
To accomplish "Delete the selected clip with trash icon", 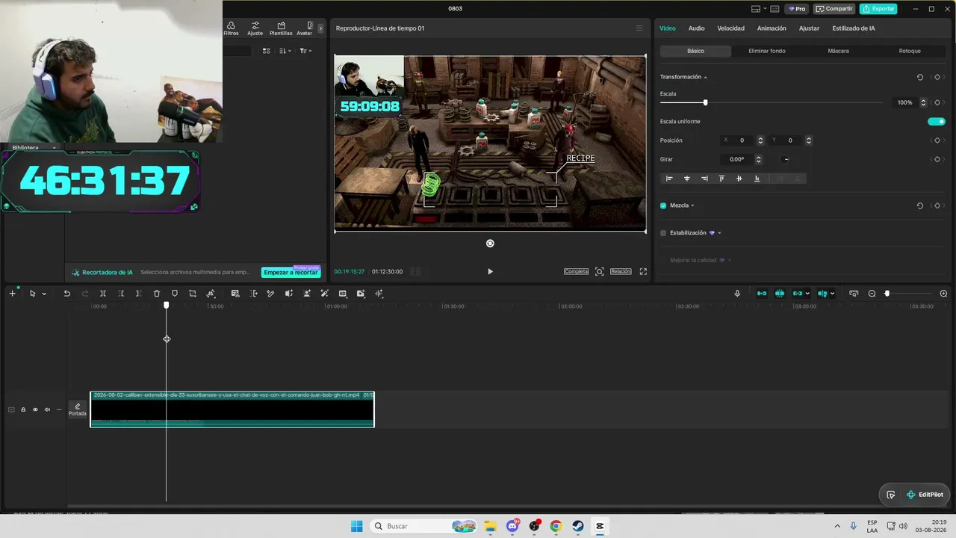I will tap(157, 294).
